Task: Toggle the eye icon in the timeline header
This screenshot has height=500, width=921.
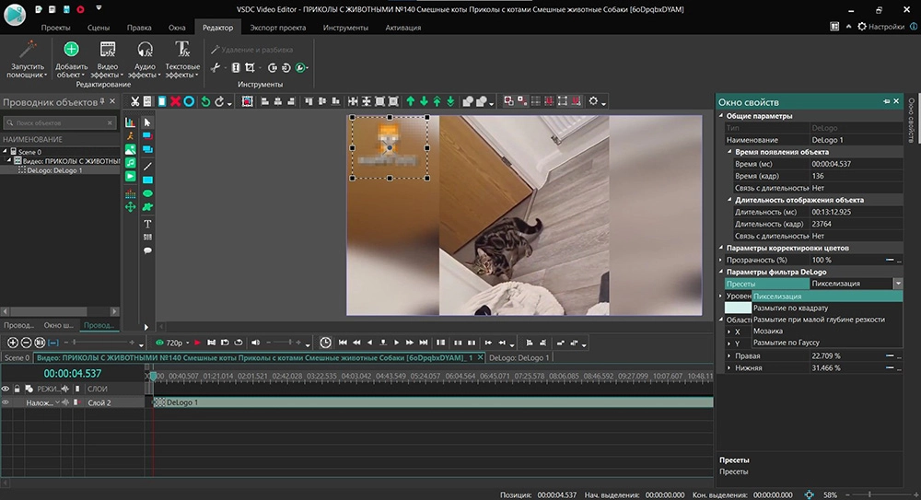Action: tap(6, 389)
